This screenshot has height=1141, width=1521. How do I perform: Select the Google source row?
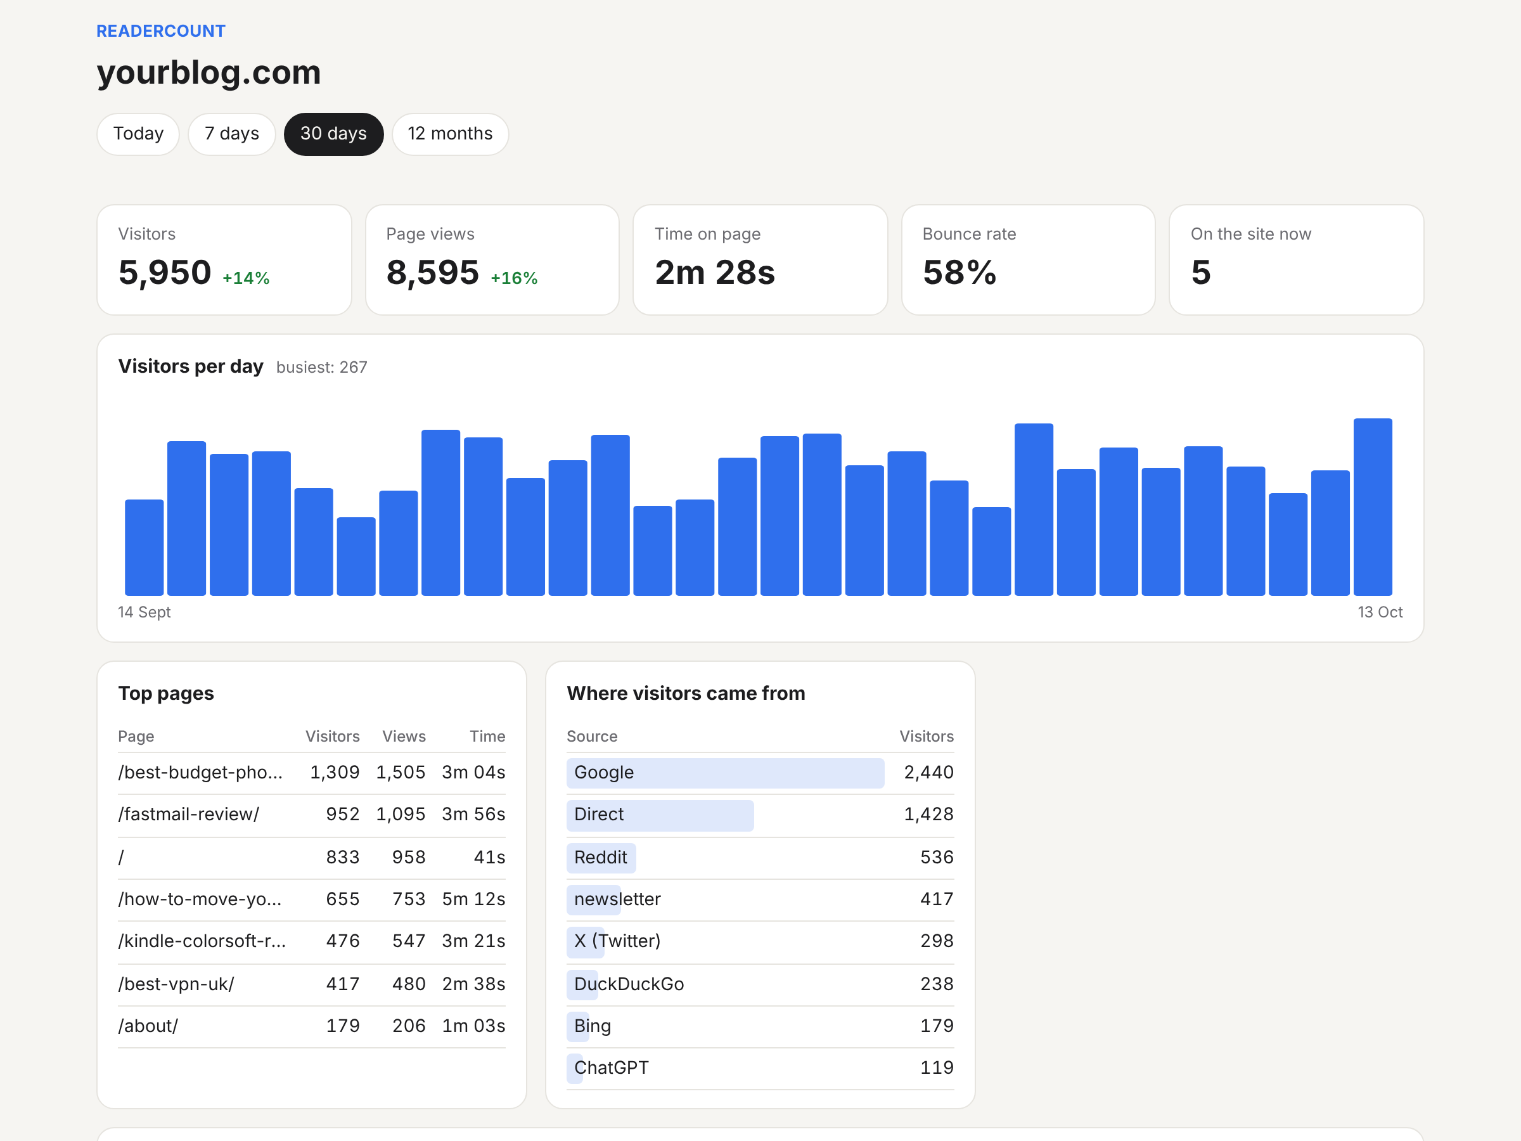pyautogui.click(x=760, y=773)
